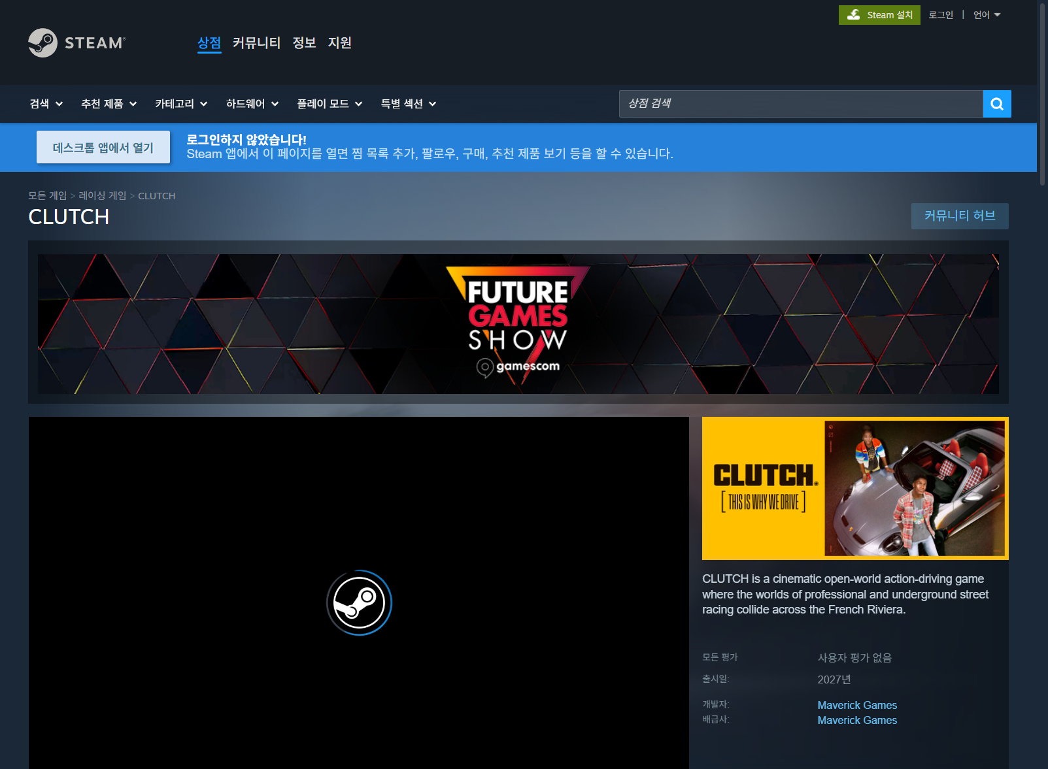1048x769 pixels.
Task: Go to 모든 게임 breadcrumb
Action: pyautogui.click(x=48, y=196)
